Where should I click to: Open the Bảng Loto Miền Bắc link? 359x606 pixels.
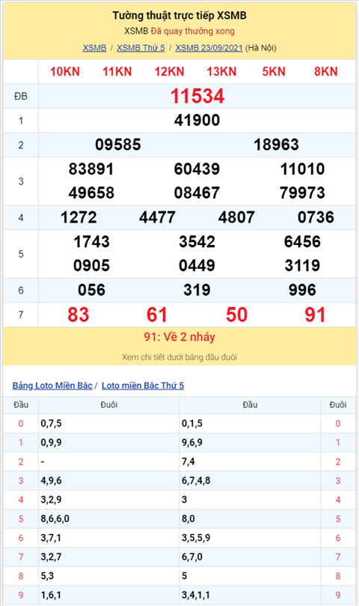click(x=52, y=385)
